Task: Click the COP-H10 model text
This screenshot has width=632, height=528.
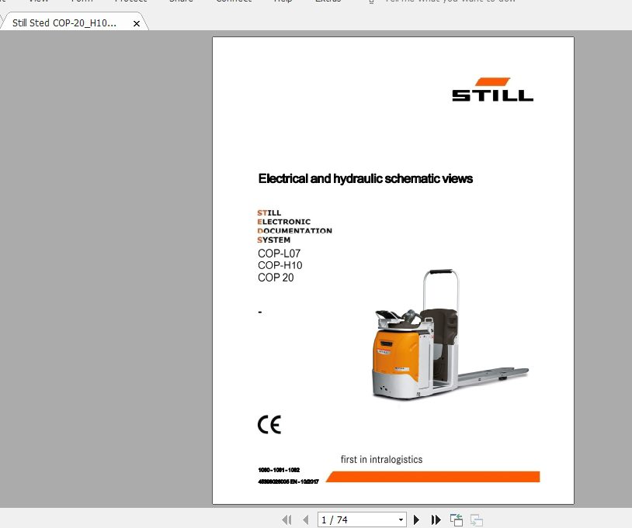Action: 280,266
